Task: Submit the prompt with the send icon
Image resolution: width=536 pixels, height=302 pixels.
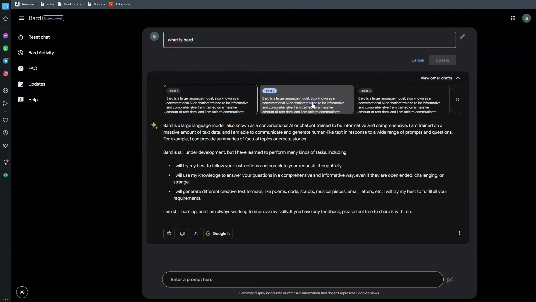Action: 450,280
